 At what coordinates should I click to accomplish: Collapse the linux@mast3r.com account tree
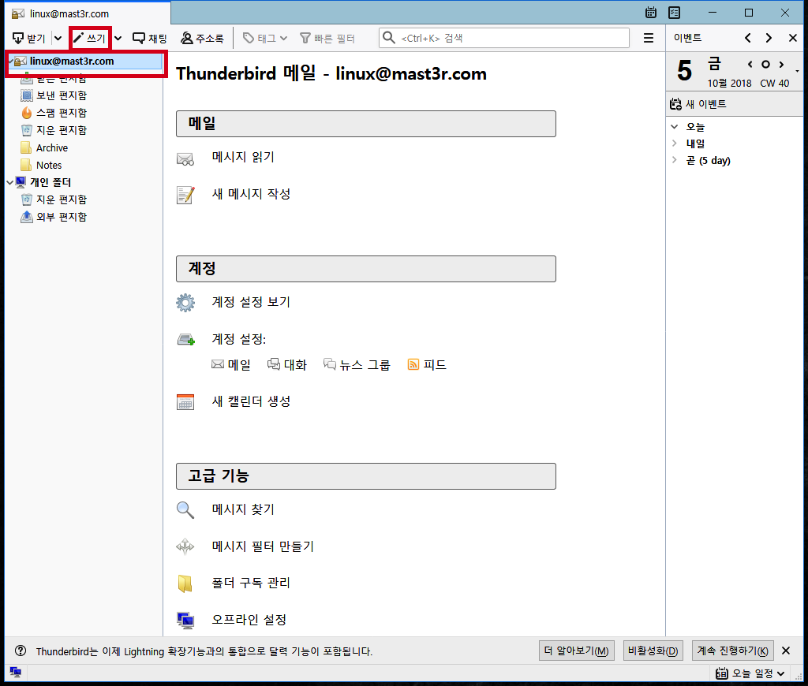pyautogui.click(x=9, y=62)
